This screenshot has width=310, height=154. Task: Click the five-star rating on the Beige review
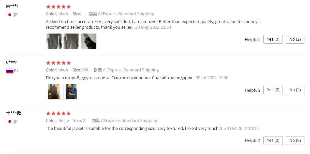(x=58, y=113)
